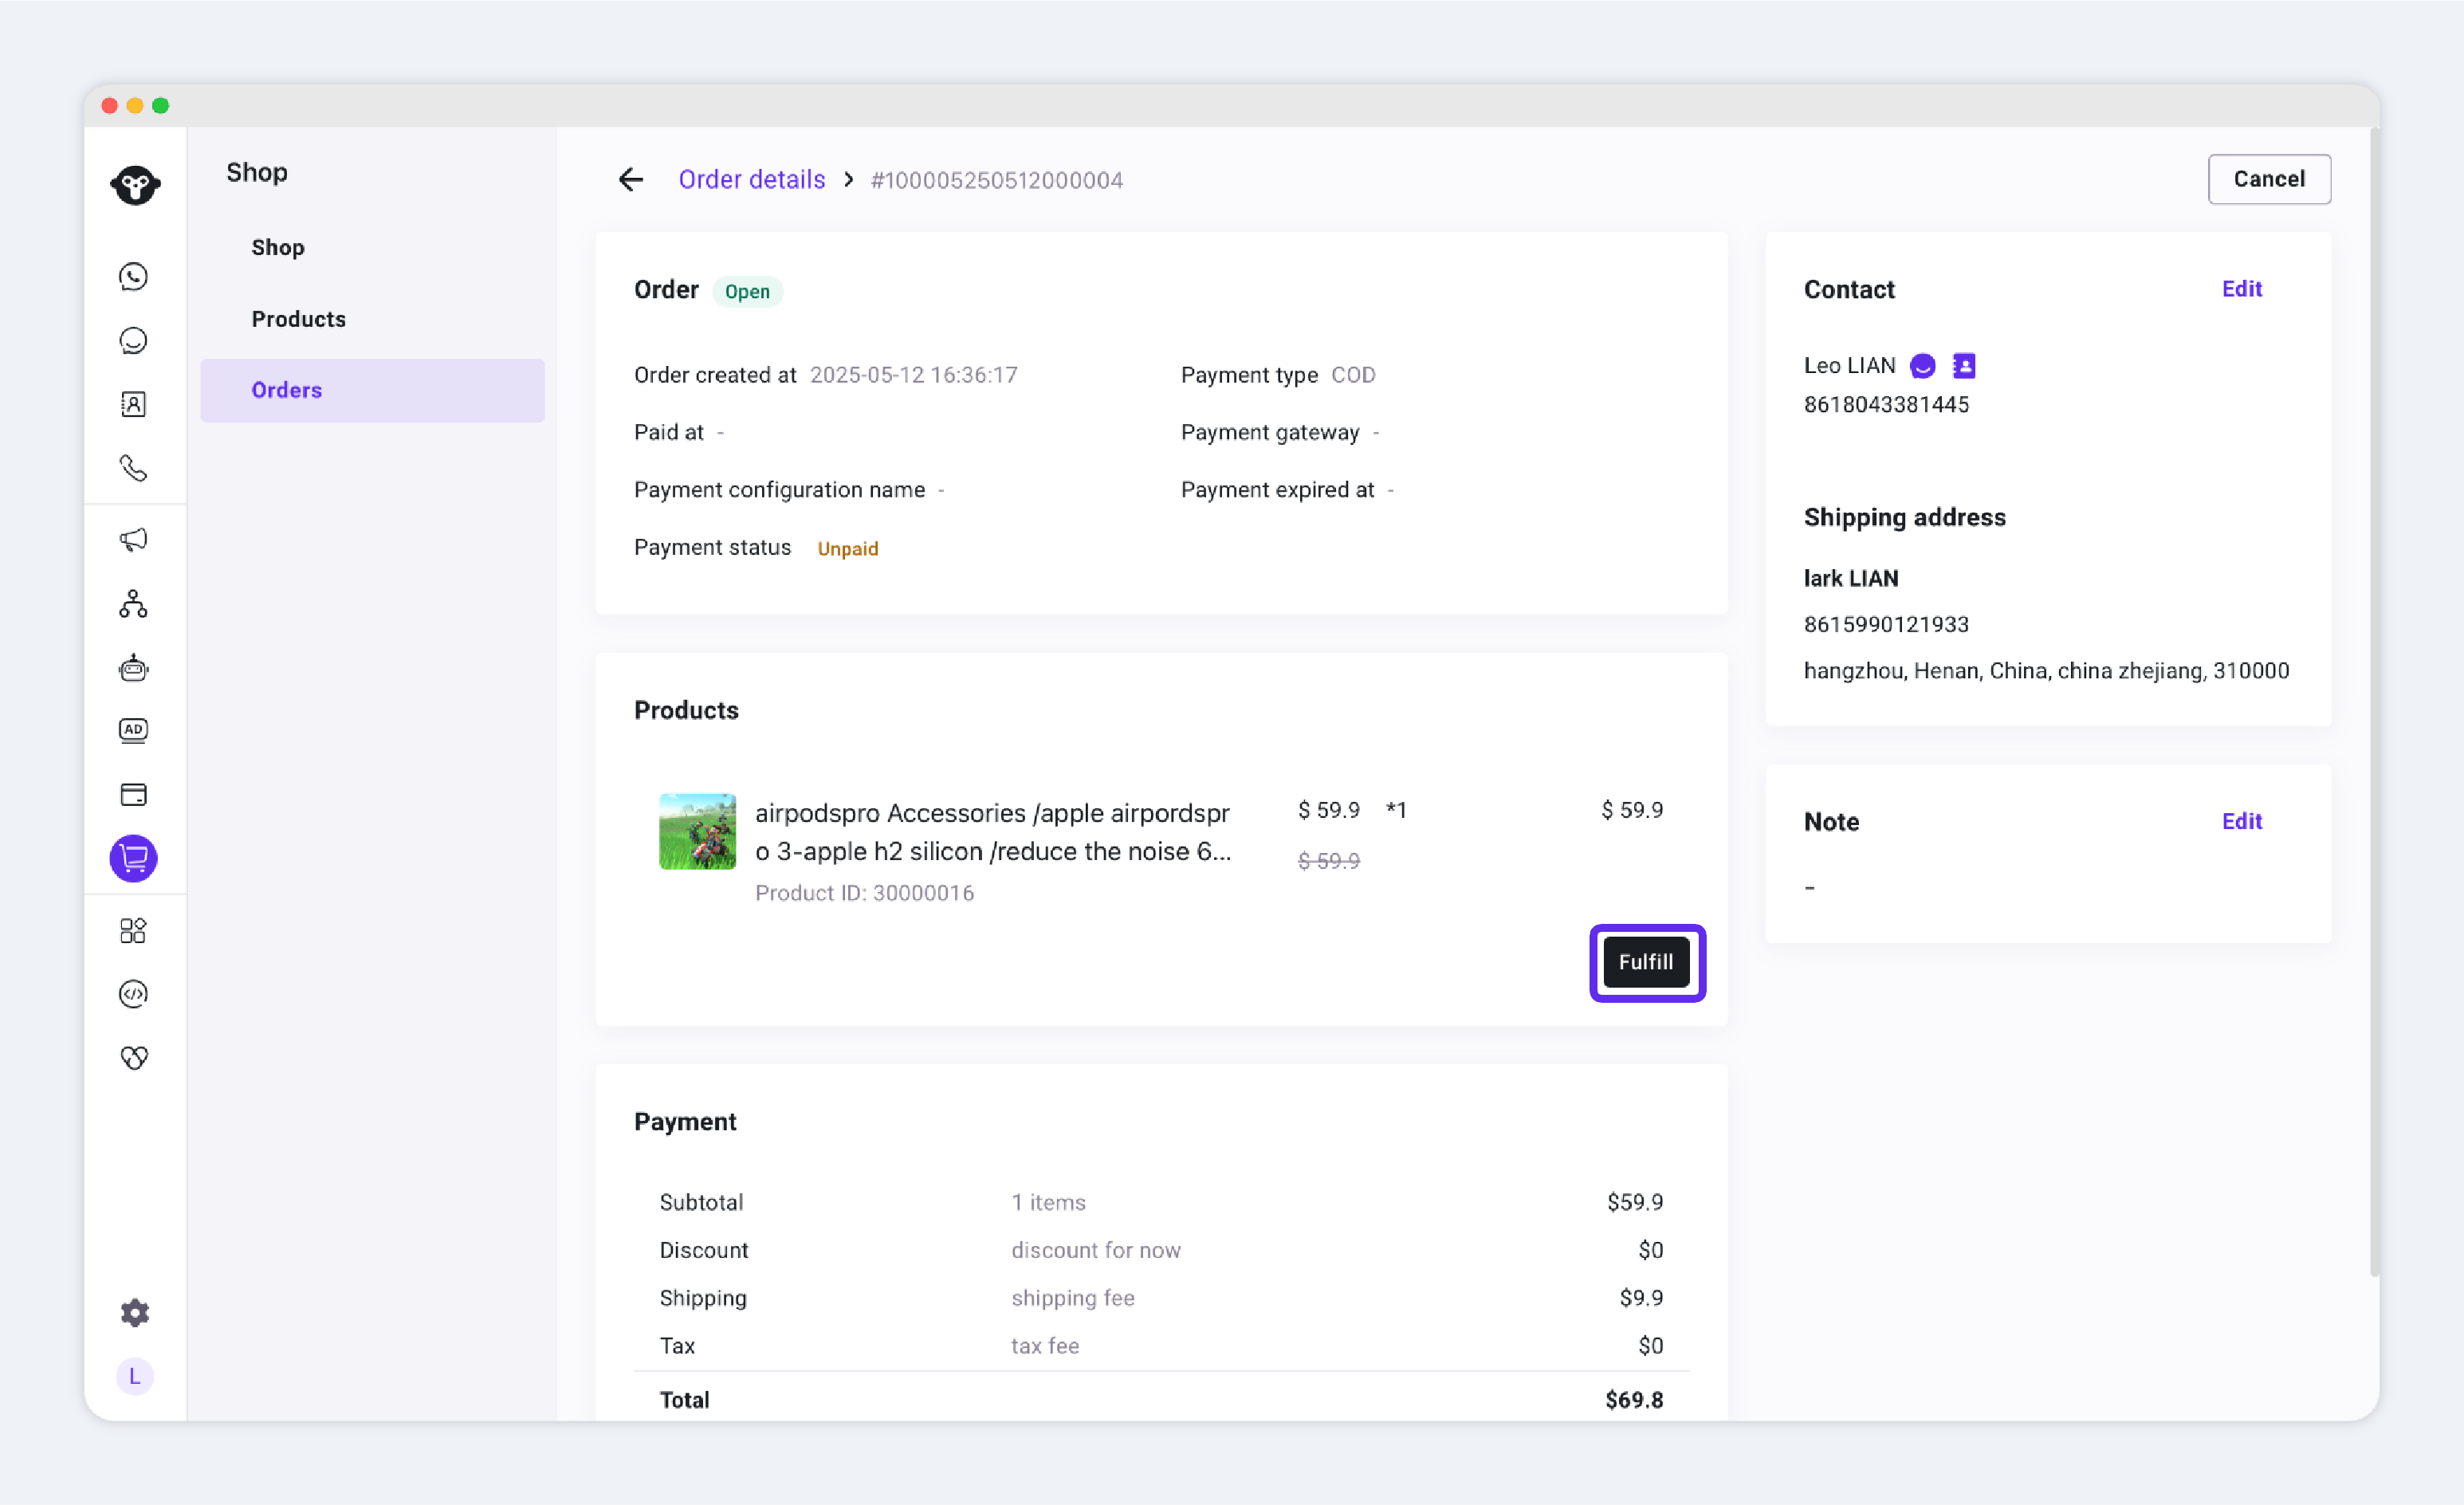
Task: Open the chat bubble inbox icon
Action: pos(133,341)
